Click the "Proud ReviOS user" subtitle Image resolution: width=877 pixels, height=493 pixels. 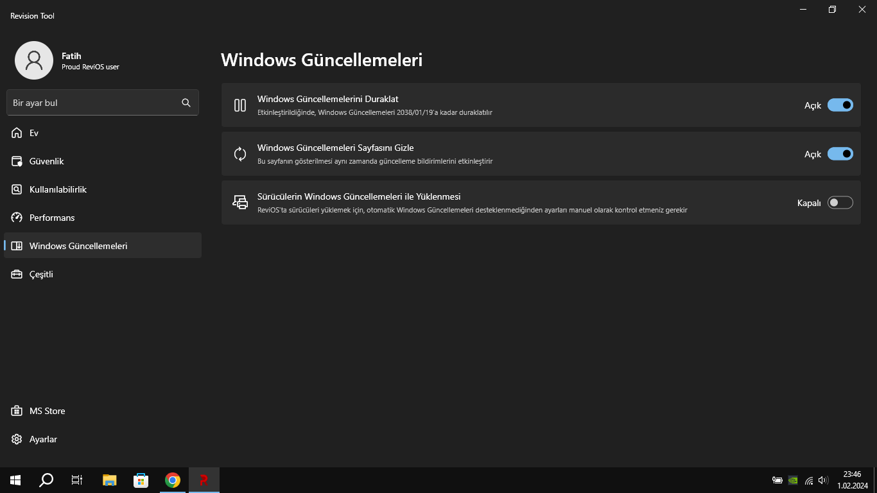click(91, 67)
